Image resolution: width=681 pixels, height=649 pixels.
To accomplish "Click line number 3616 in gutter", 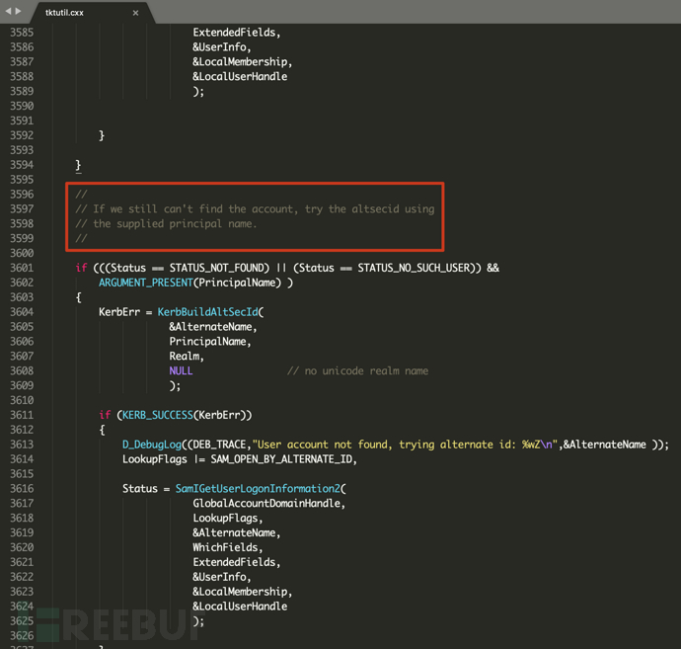I will coord(22,489).
